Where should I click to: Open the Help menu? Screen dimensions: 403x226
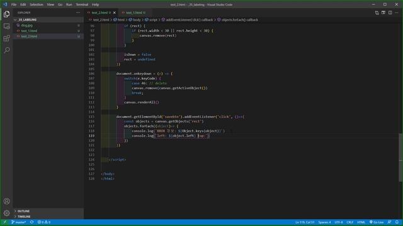click(x=95, y=4)
